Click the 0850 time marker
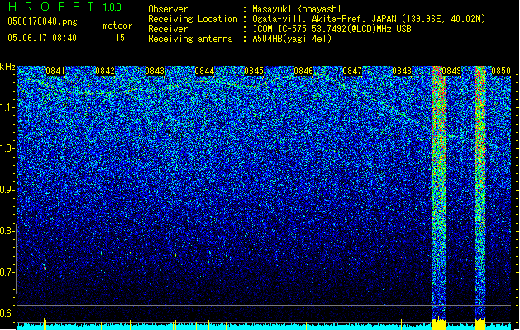Image resolution: width=520 pixels, height=330 pixels. coord(501,71)
